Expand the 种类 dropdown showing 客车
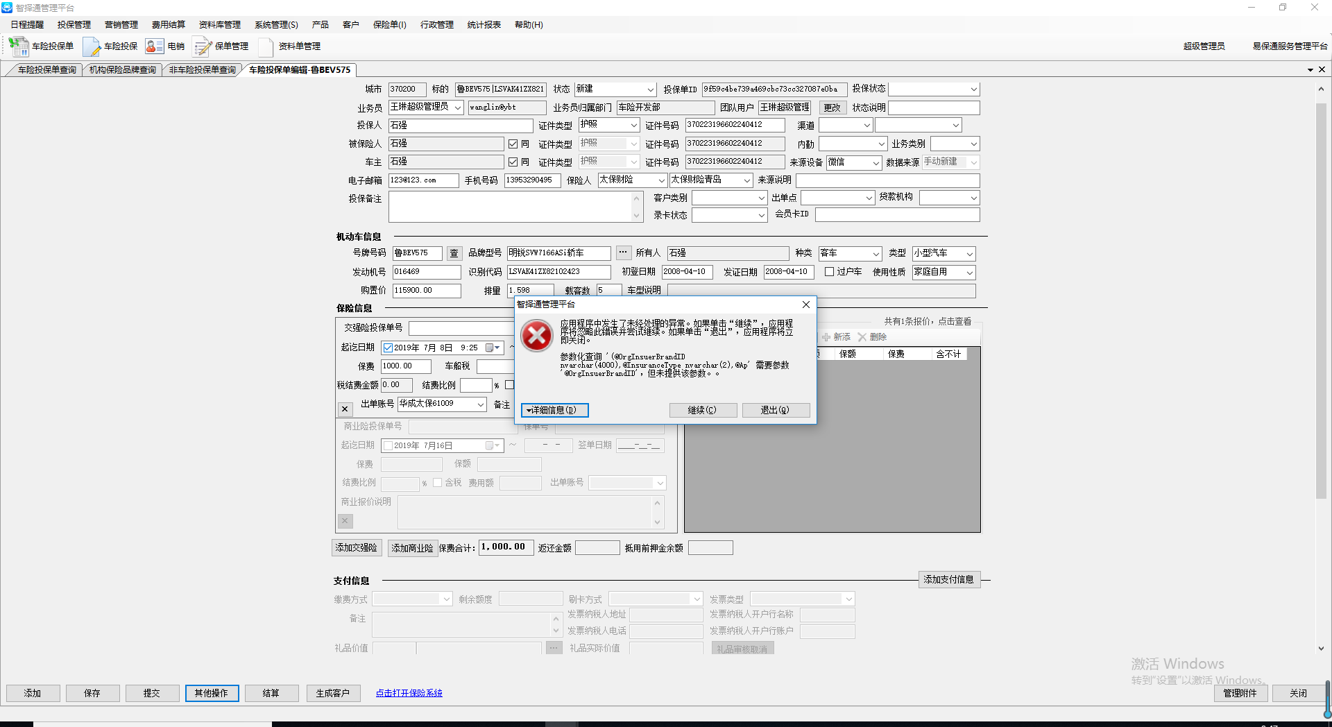The height and width of the screenshot is (727, 1332). (876, 254)
